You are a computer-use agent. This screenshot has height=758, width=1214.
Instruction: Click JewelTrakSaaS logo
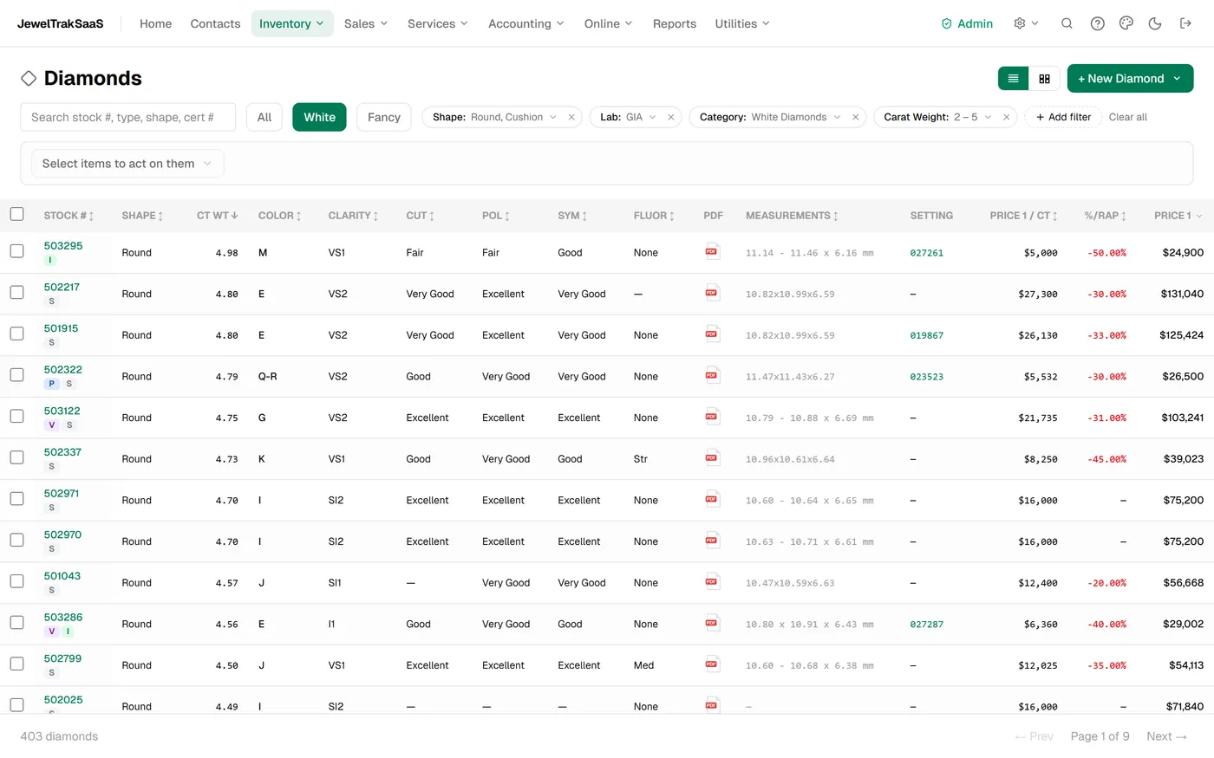click(x=61, y=23)
